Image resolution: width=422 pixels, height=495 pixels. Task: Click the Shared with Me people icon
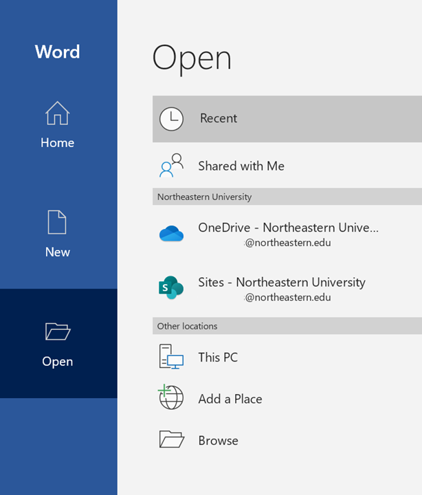point(171,166)
